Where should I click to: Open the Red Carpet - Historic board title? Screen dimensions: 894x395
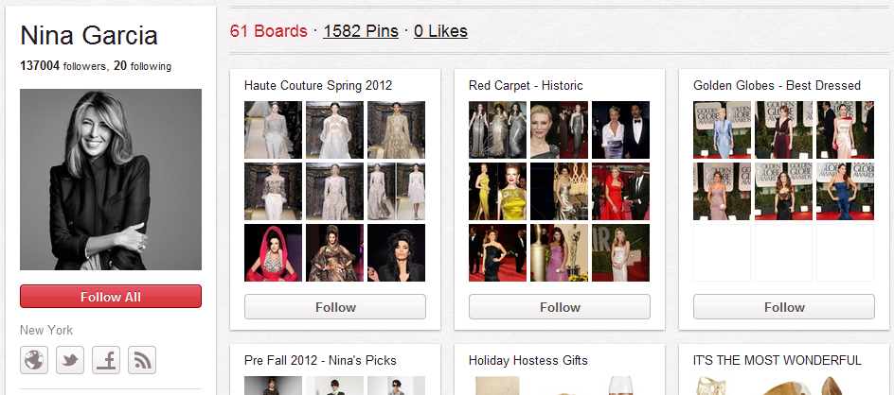tap(526, 85)
